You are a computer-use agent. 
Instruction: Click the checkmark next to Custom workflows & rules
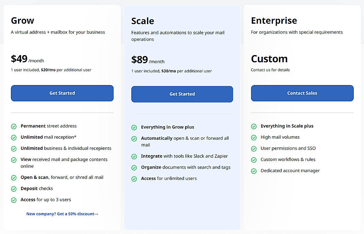click(254, 160)
